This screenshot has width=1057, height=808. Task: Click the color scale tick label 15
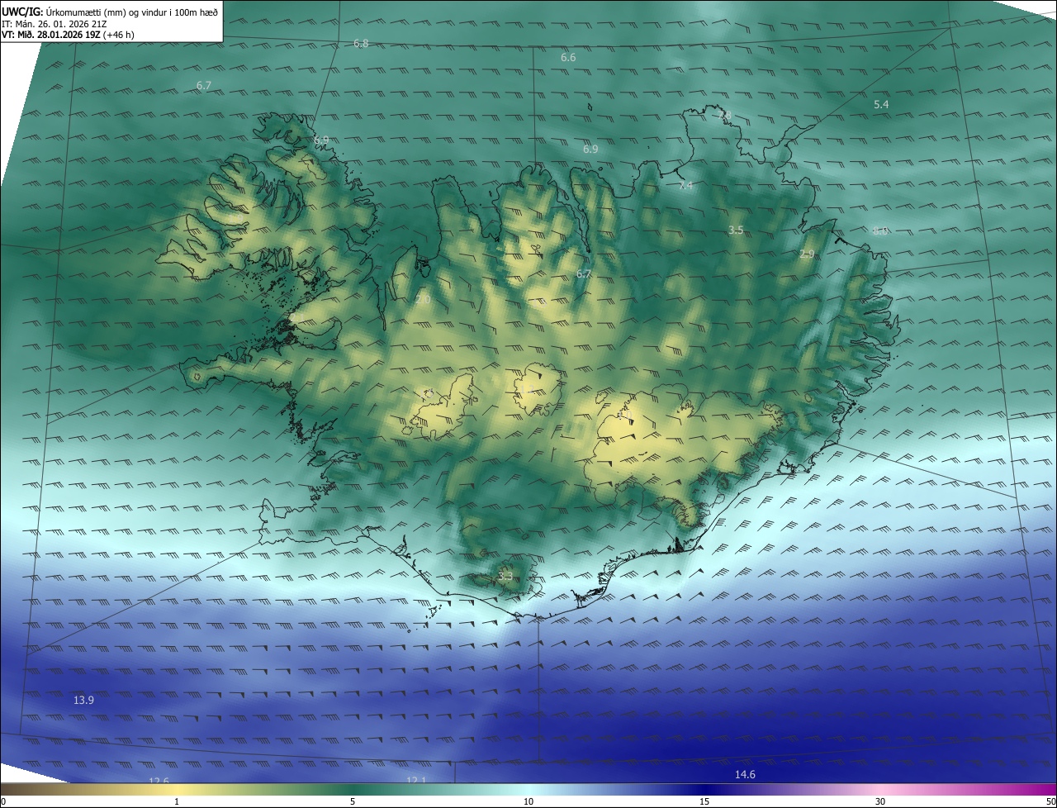[704, 801]
